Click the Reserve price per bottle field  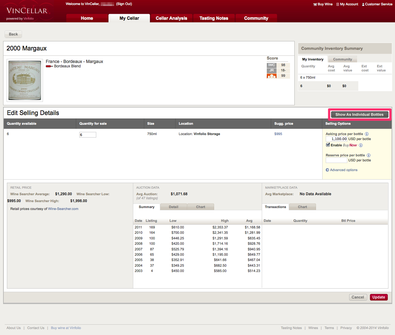pyautogui.click(x=336, y=160)
